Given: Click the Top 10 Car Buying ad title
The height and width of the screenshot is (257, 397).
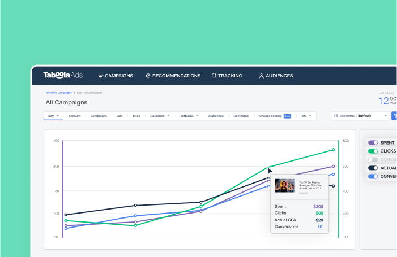Looking at the screenshot, I should pos(310,185).
